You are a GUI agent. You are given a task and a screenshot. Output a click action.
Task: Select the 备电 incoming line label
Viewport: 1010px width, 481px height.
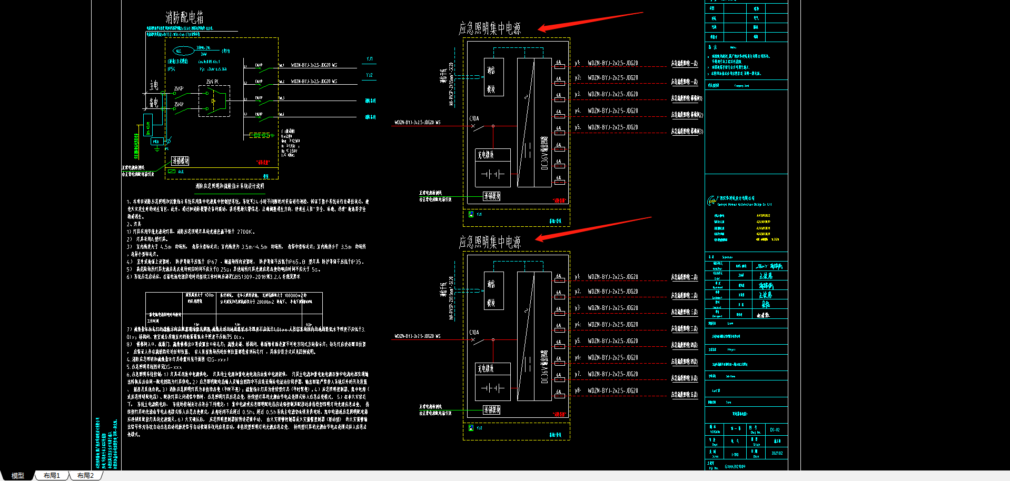tap(154, 103)
